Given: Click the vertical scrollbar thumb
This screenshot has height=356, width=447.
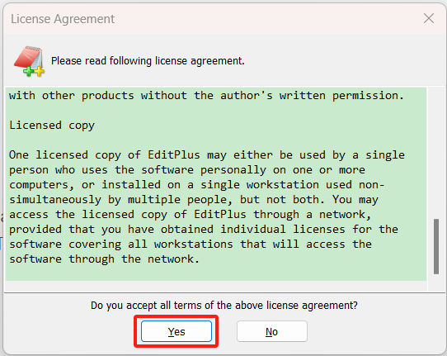Looking at the screenshot, I should pos(436,246).
